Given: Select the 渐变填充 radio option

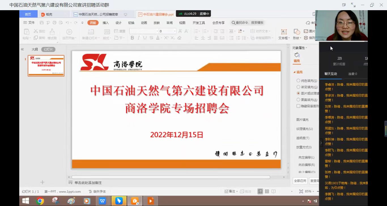Looking at the screenshot, I should click(x=298, y=87).
